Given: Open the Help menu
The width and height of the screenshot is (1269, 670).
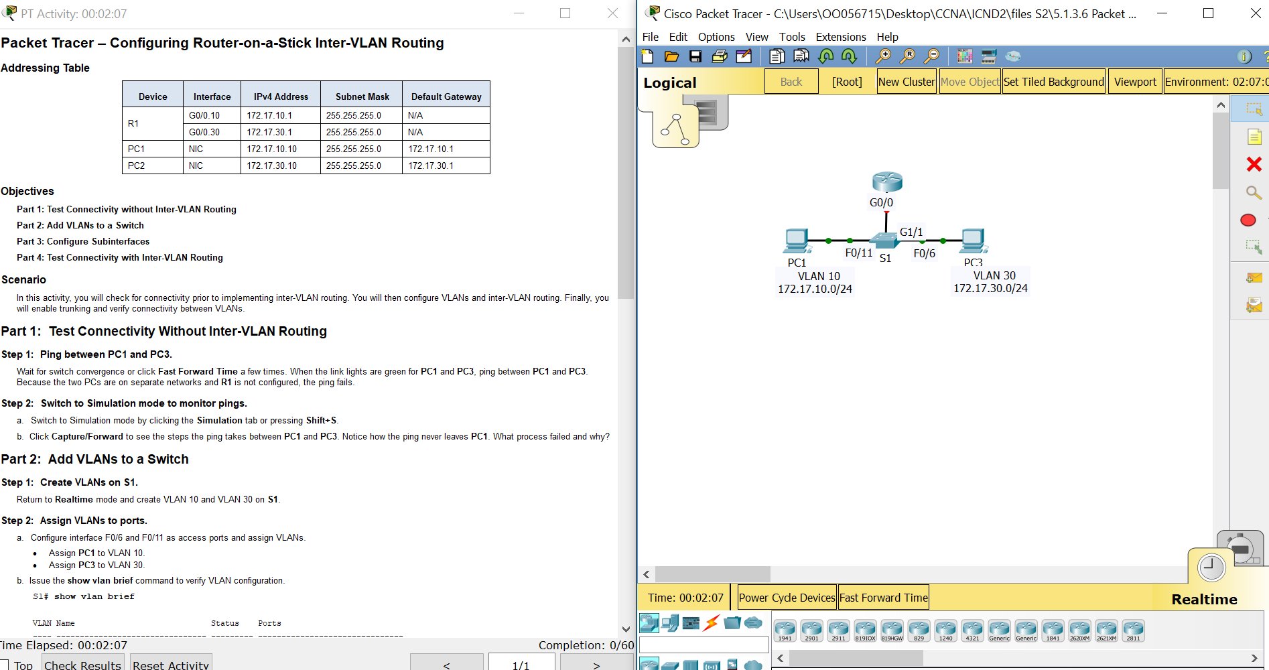Looking at the screenshot, I should 887,37.
